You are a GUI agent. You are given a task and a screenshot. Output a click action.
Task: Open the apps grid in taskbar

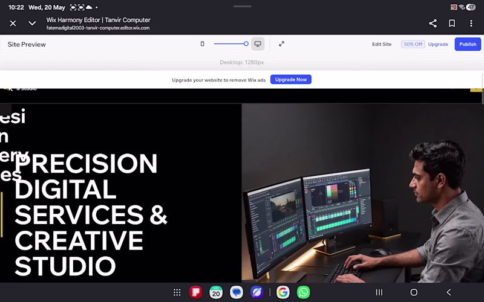(x=177, y=292)
